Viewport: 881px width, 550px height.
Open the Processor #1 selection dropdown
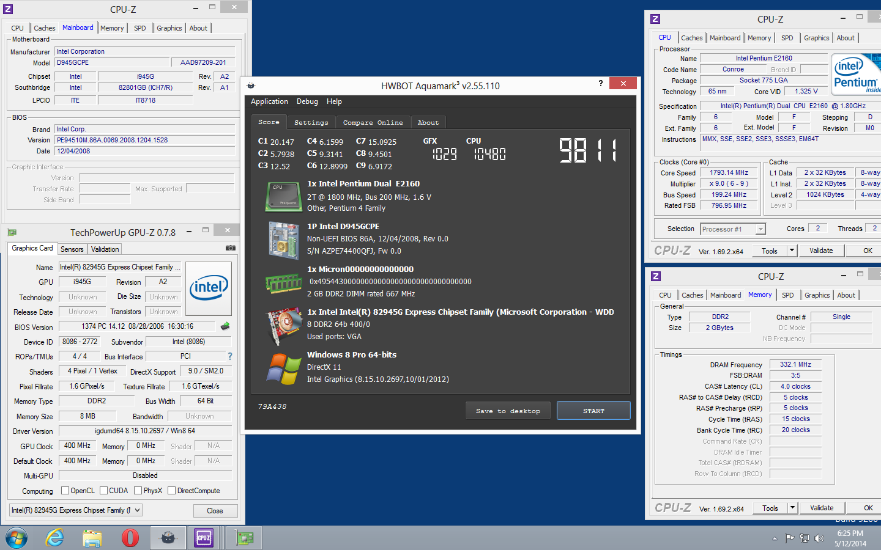point(733,229)
